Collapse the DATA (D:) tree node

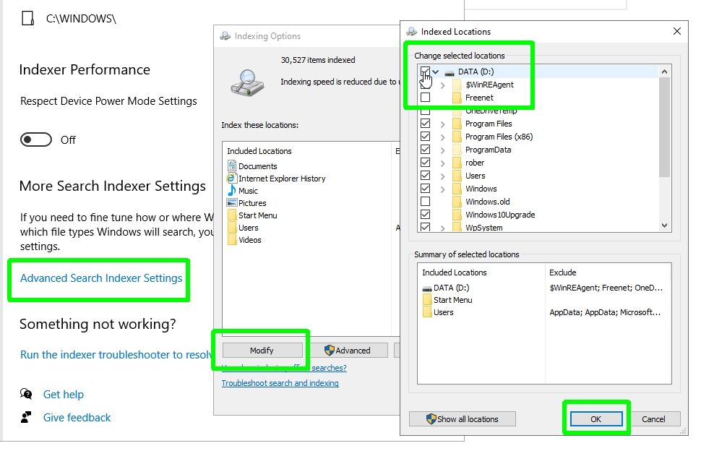pos(436,72)
